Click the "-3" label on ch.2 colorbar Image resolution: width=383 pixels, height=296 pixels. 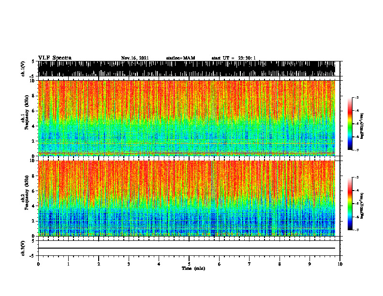coord(357,178)
